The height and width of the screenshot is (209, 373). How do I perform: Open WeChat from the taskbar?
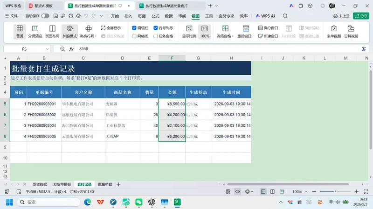click(x=138, y=202)
